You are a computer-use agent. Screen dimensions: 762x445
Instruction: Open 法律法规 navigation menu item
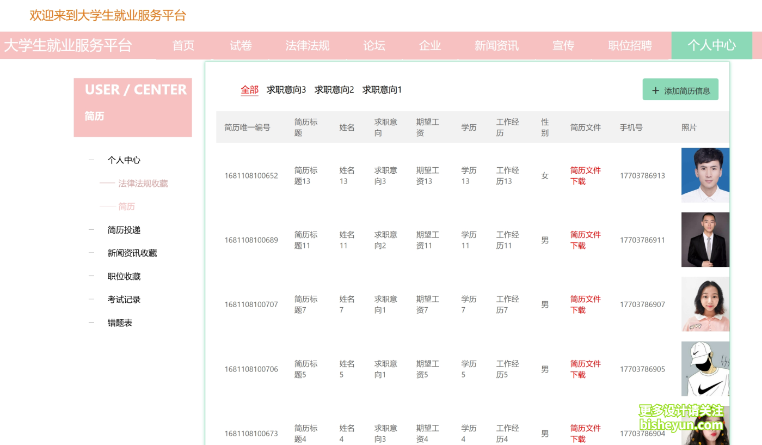click(x=308, y=46)
